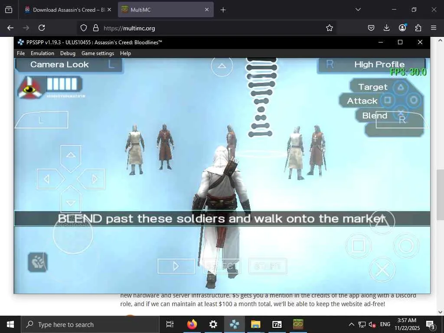
Task: Tap the on-screen Cross button
Action: pos(382,270)
